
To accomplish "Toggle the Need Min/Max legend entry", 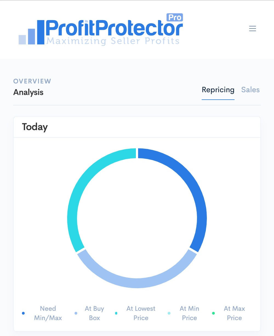I will (x=48, y=313).
